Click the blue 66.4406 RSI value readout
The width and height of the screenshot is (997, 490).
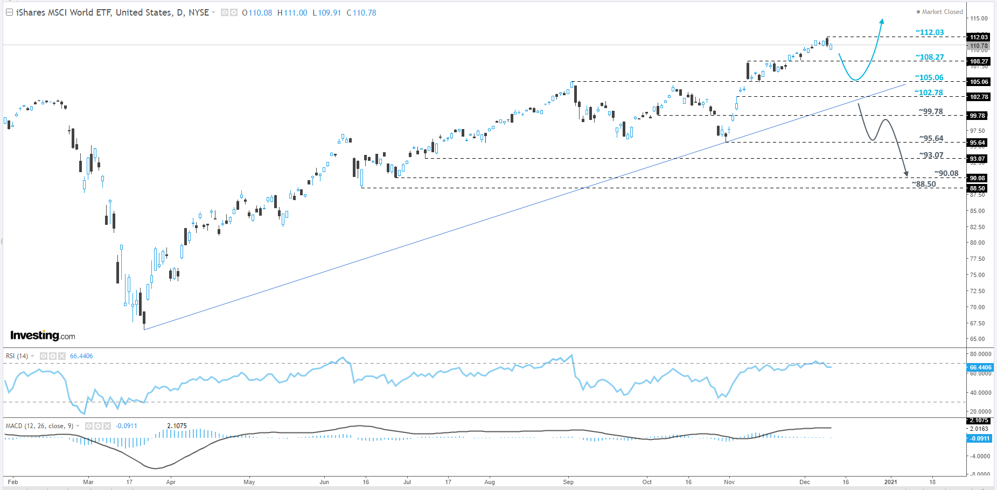[x=80, y=356]
